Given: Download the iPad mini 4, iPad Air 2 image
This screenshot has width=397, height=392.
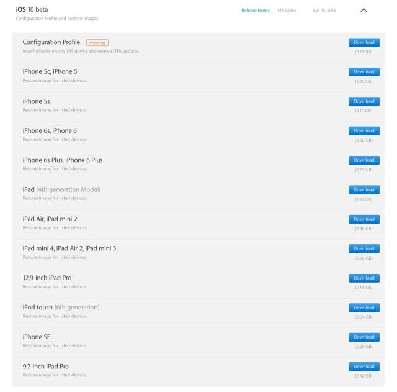Looking at the screenshot, I should pyautogui.click(x=364, y=248).
